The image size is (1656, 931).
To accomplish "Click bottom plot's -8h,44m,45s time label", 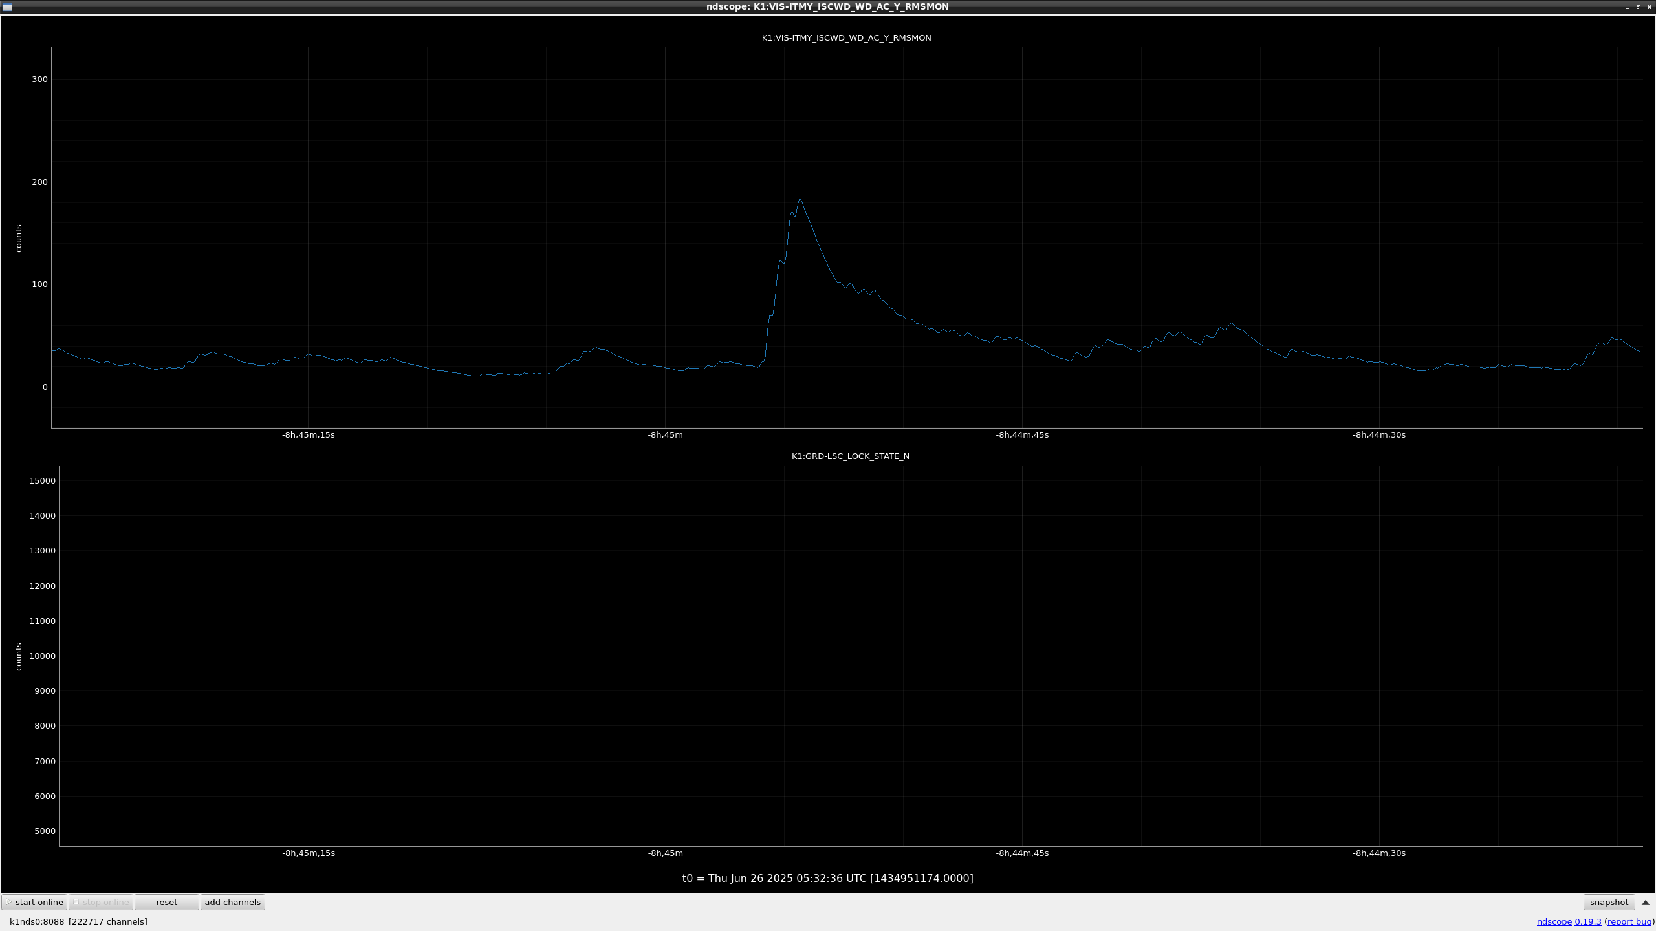I will [1022, 853].
